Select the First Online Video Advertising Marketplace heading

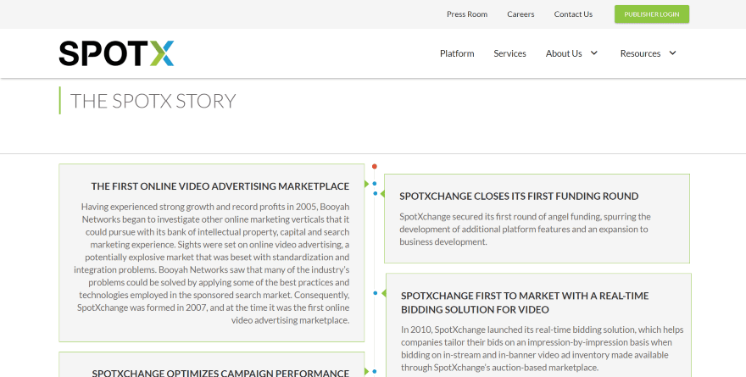[220, 186]
